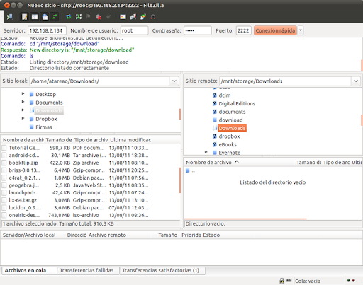Select dropbox folder icon in remote tree
The image size is (363, 285).
(215, 136)
